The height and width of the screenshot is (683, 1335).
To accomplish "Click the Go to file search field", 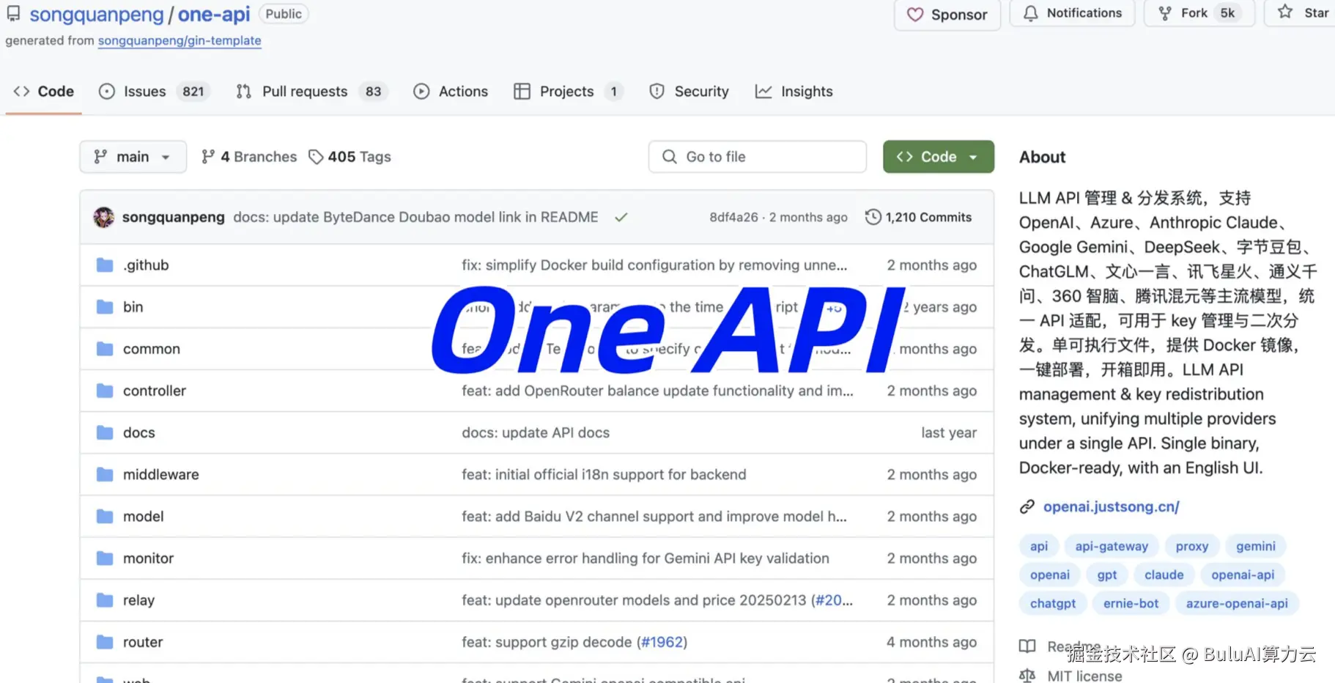I will 758,157.
